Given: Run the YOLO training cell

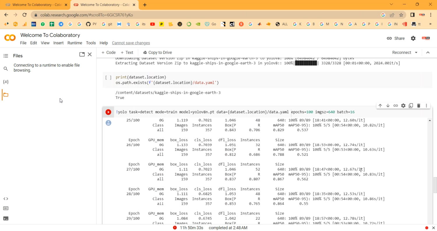Looking at the screenshot, I should 108,112.
